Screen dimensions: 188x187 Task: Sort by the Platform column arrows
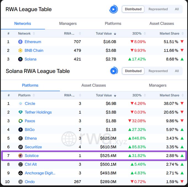tap(34, 95)
